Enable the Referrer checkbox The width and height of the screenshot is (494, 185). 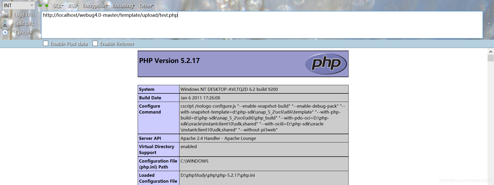click(x=95, y=43)
